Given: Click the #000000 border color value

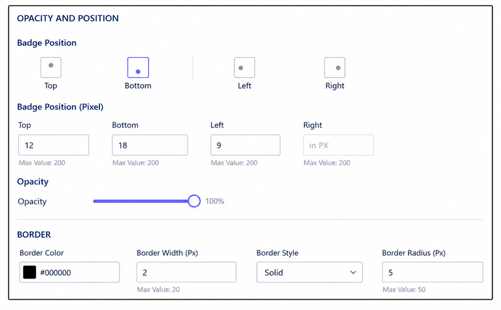Looking at the screenshot, I should (x=55, y=273).
